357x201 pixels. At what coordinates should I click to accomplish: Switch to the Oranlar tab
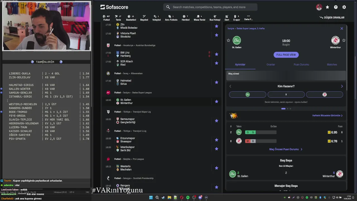[271, 64]
